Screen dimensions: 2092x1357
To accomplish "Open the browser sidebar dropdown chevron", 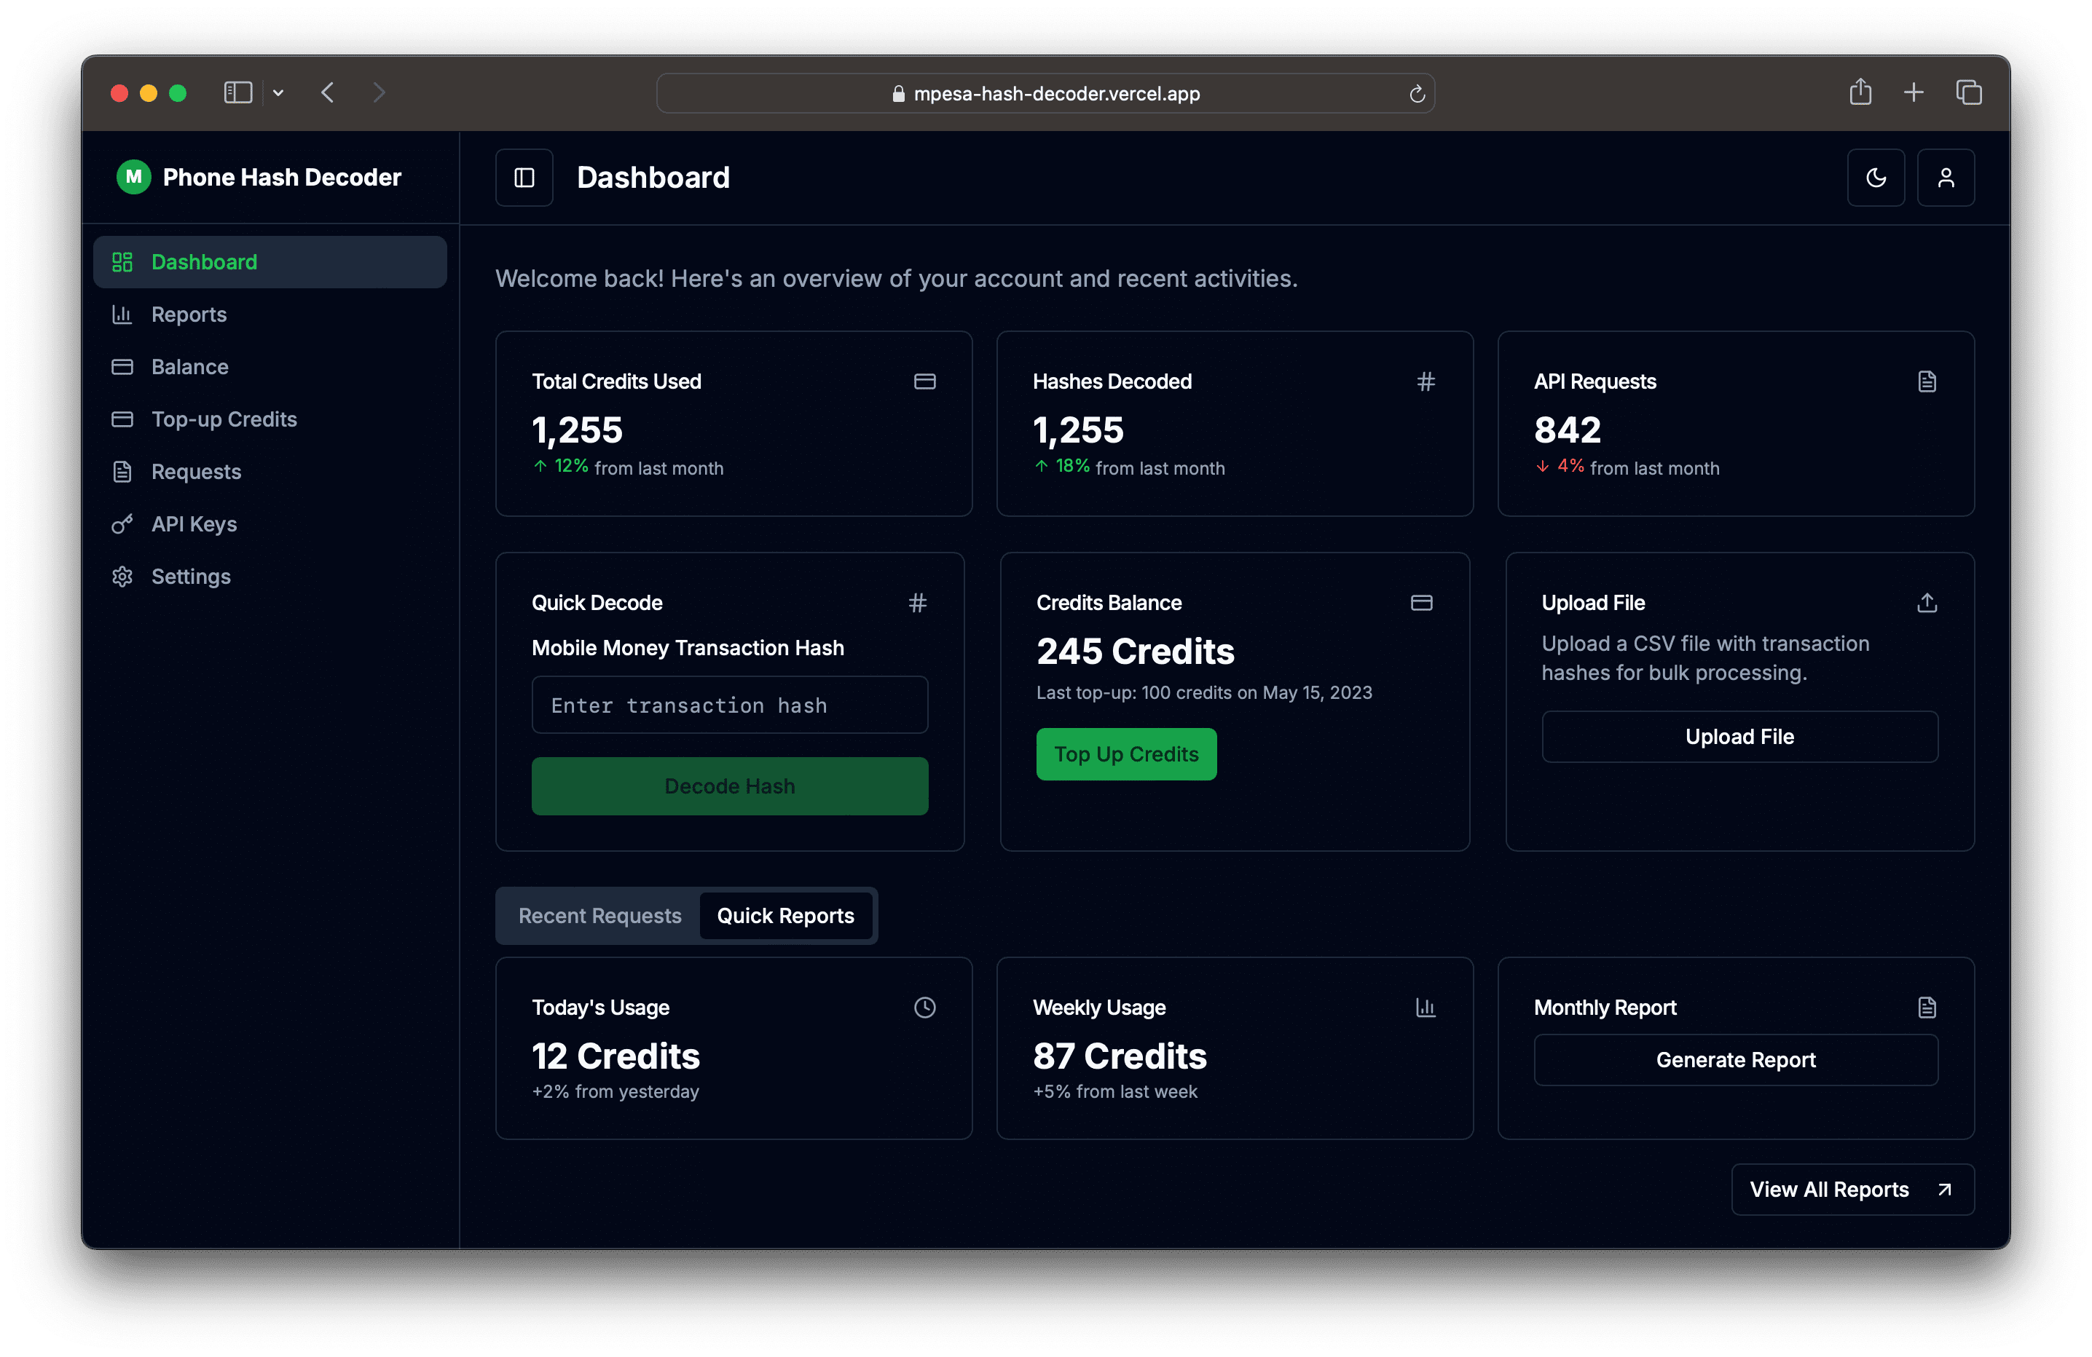I will coord(280,92).
